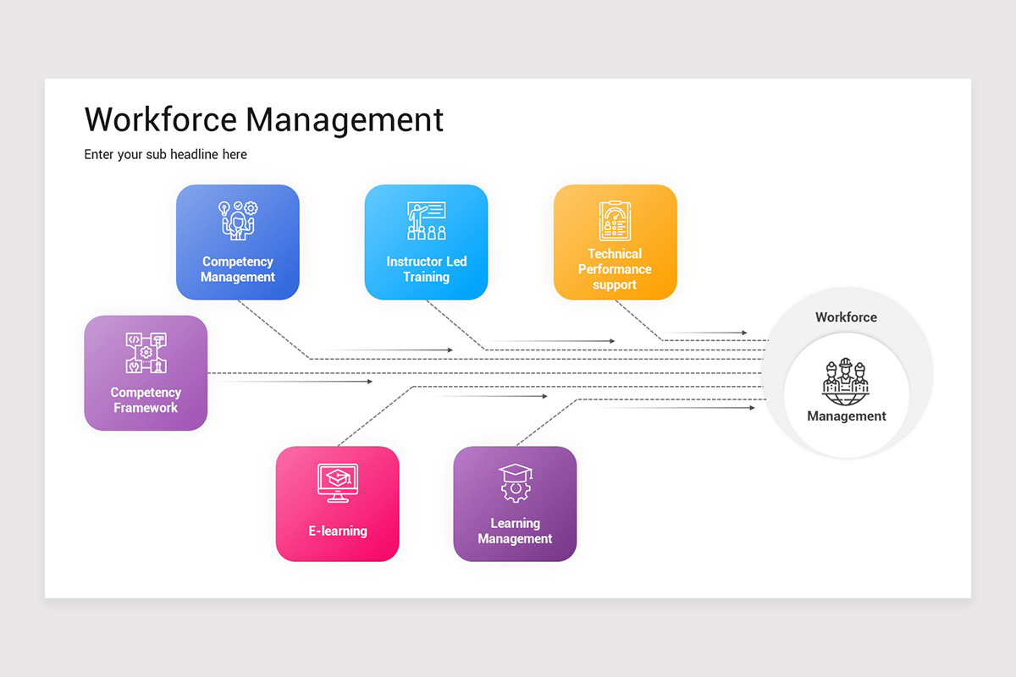Select the Workforce Management title text
The image size is (1016, 677).
pyautogui.click(x=263, y=119)
